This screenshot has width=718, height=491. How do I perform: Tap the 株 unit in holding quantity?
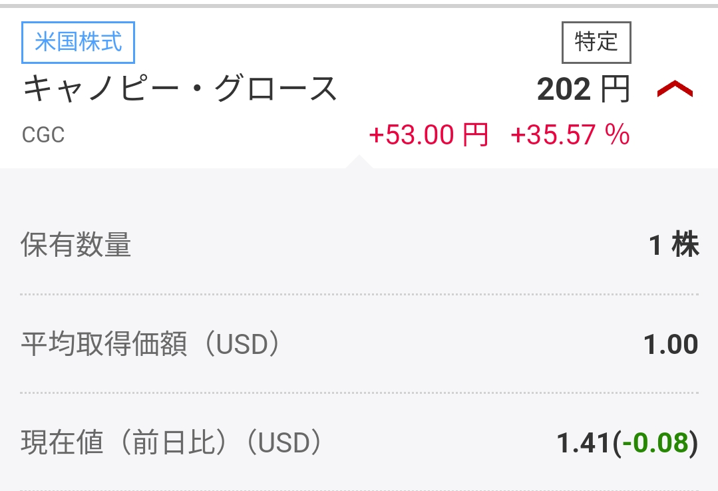click(685, 245)
